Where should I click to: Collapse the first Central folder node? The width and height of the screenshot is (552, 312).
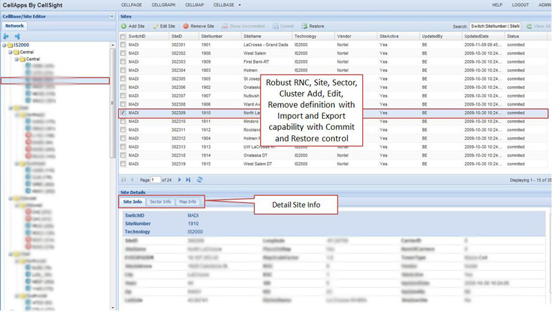tap(10, 52)
